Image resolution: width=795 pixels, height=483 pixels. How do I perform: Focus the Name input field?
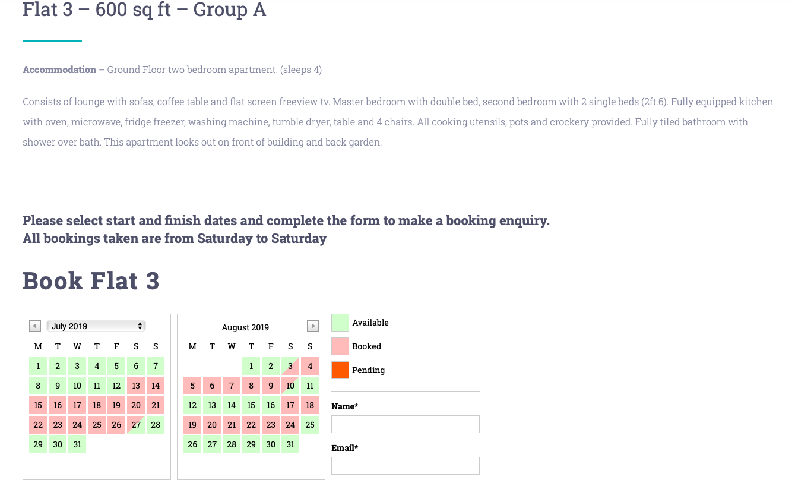pyautogui.click(x=406, y=424)
